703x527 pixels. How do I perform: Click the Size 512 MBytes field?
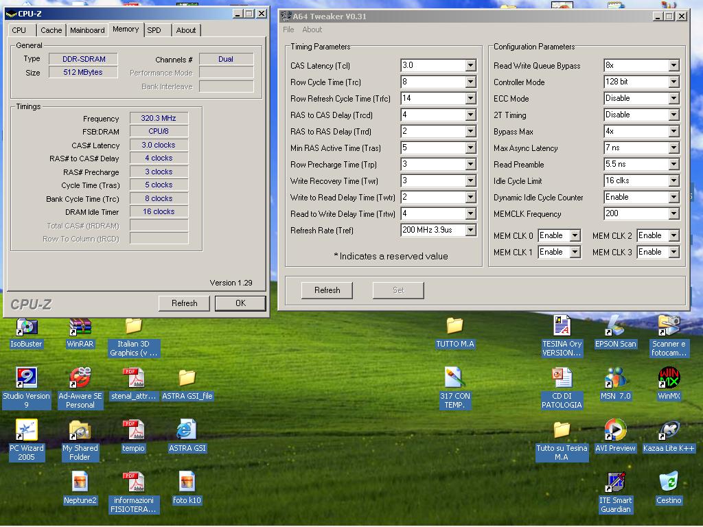83,72
